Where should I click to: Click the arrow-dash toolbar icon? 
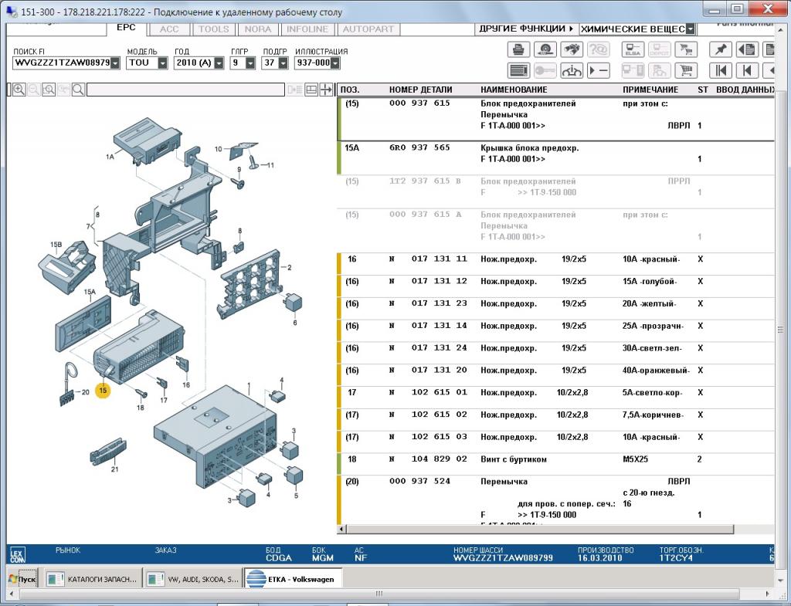[x=599, y=70]
